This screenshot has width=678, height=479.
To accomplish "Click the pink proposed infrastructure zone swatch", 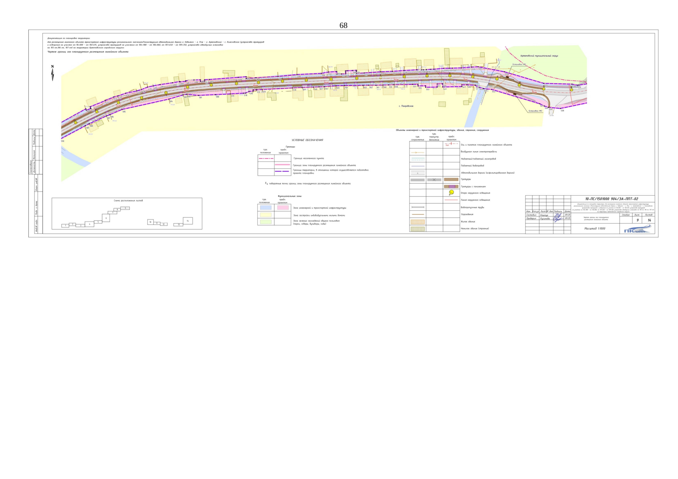I will [282, 208].
